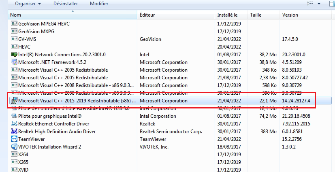
Task: Click the GeoVision publisher cell
Action: point(150,39)
